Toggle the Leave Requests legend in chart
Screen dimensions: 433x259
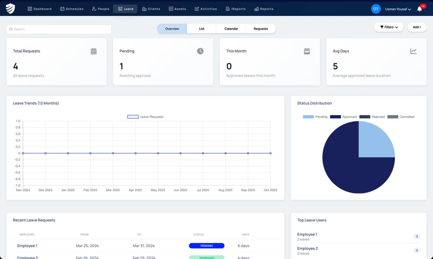(145, 117)
